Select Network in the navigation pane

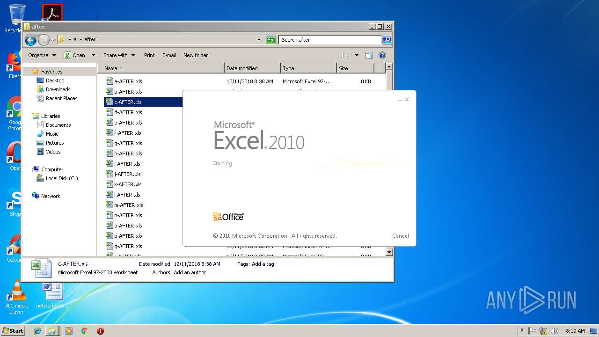(51, 196)
